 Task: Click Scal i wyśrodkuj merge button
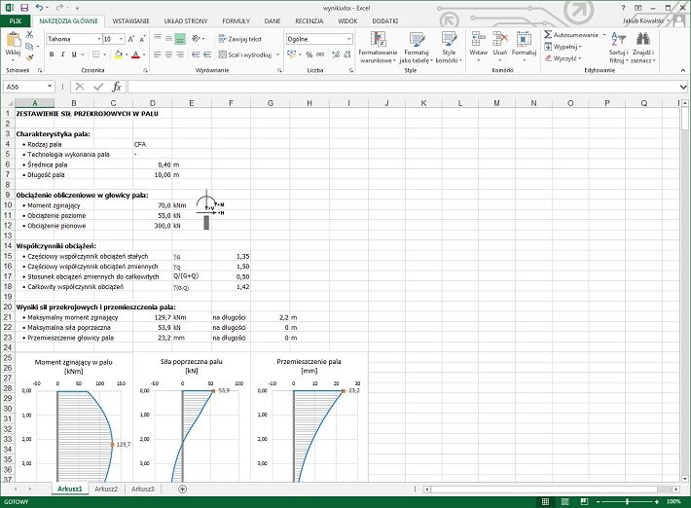245,54
